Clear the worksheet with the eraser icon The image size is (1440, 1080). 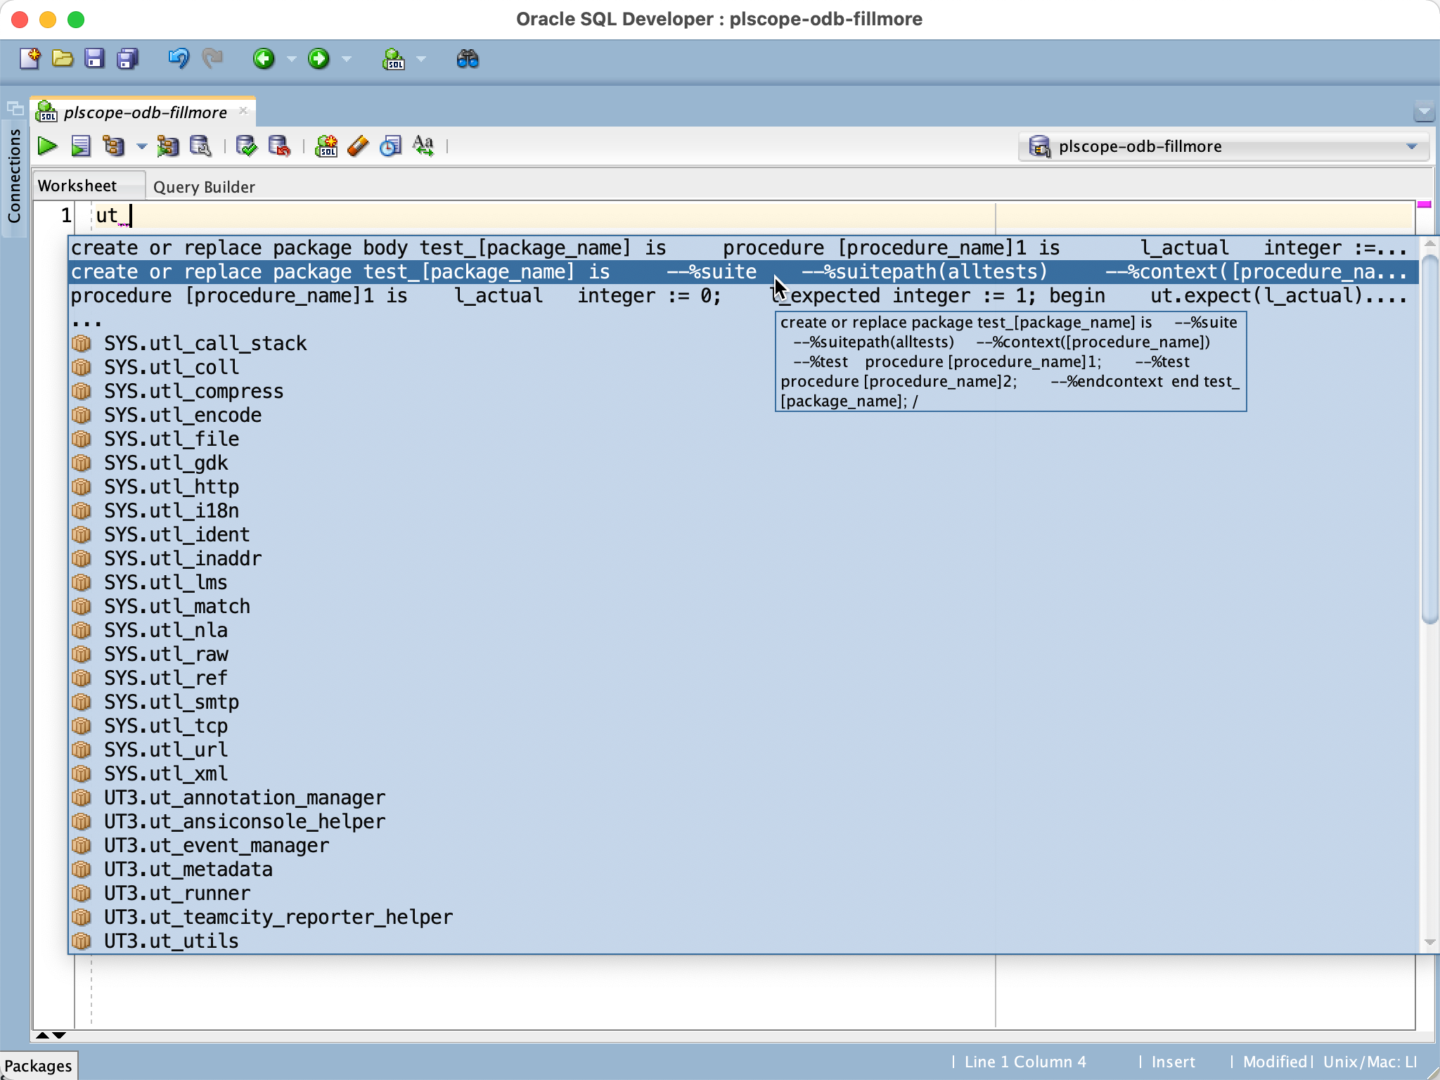(358, 146)
